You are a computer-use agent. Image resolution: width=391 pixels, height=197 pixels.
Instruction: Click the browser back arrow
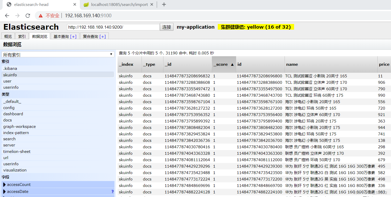(7, 15)
